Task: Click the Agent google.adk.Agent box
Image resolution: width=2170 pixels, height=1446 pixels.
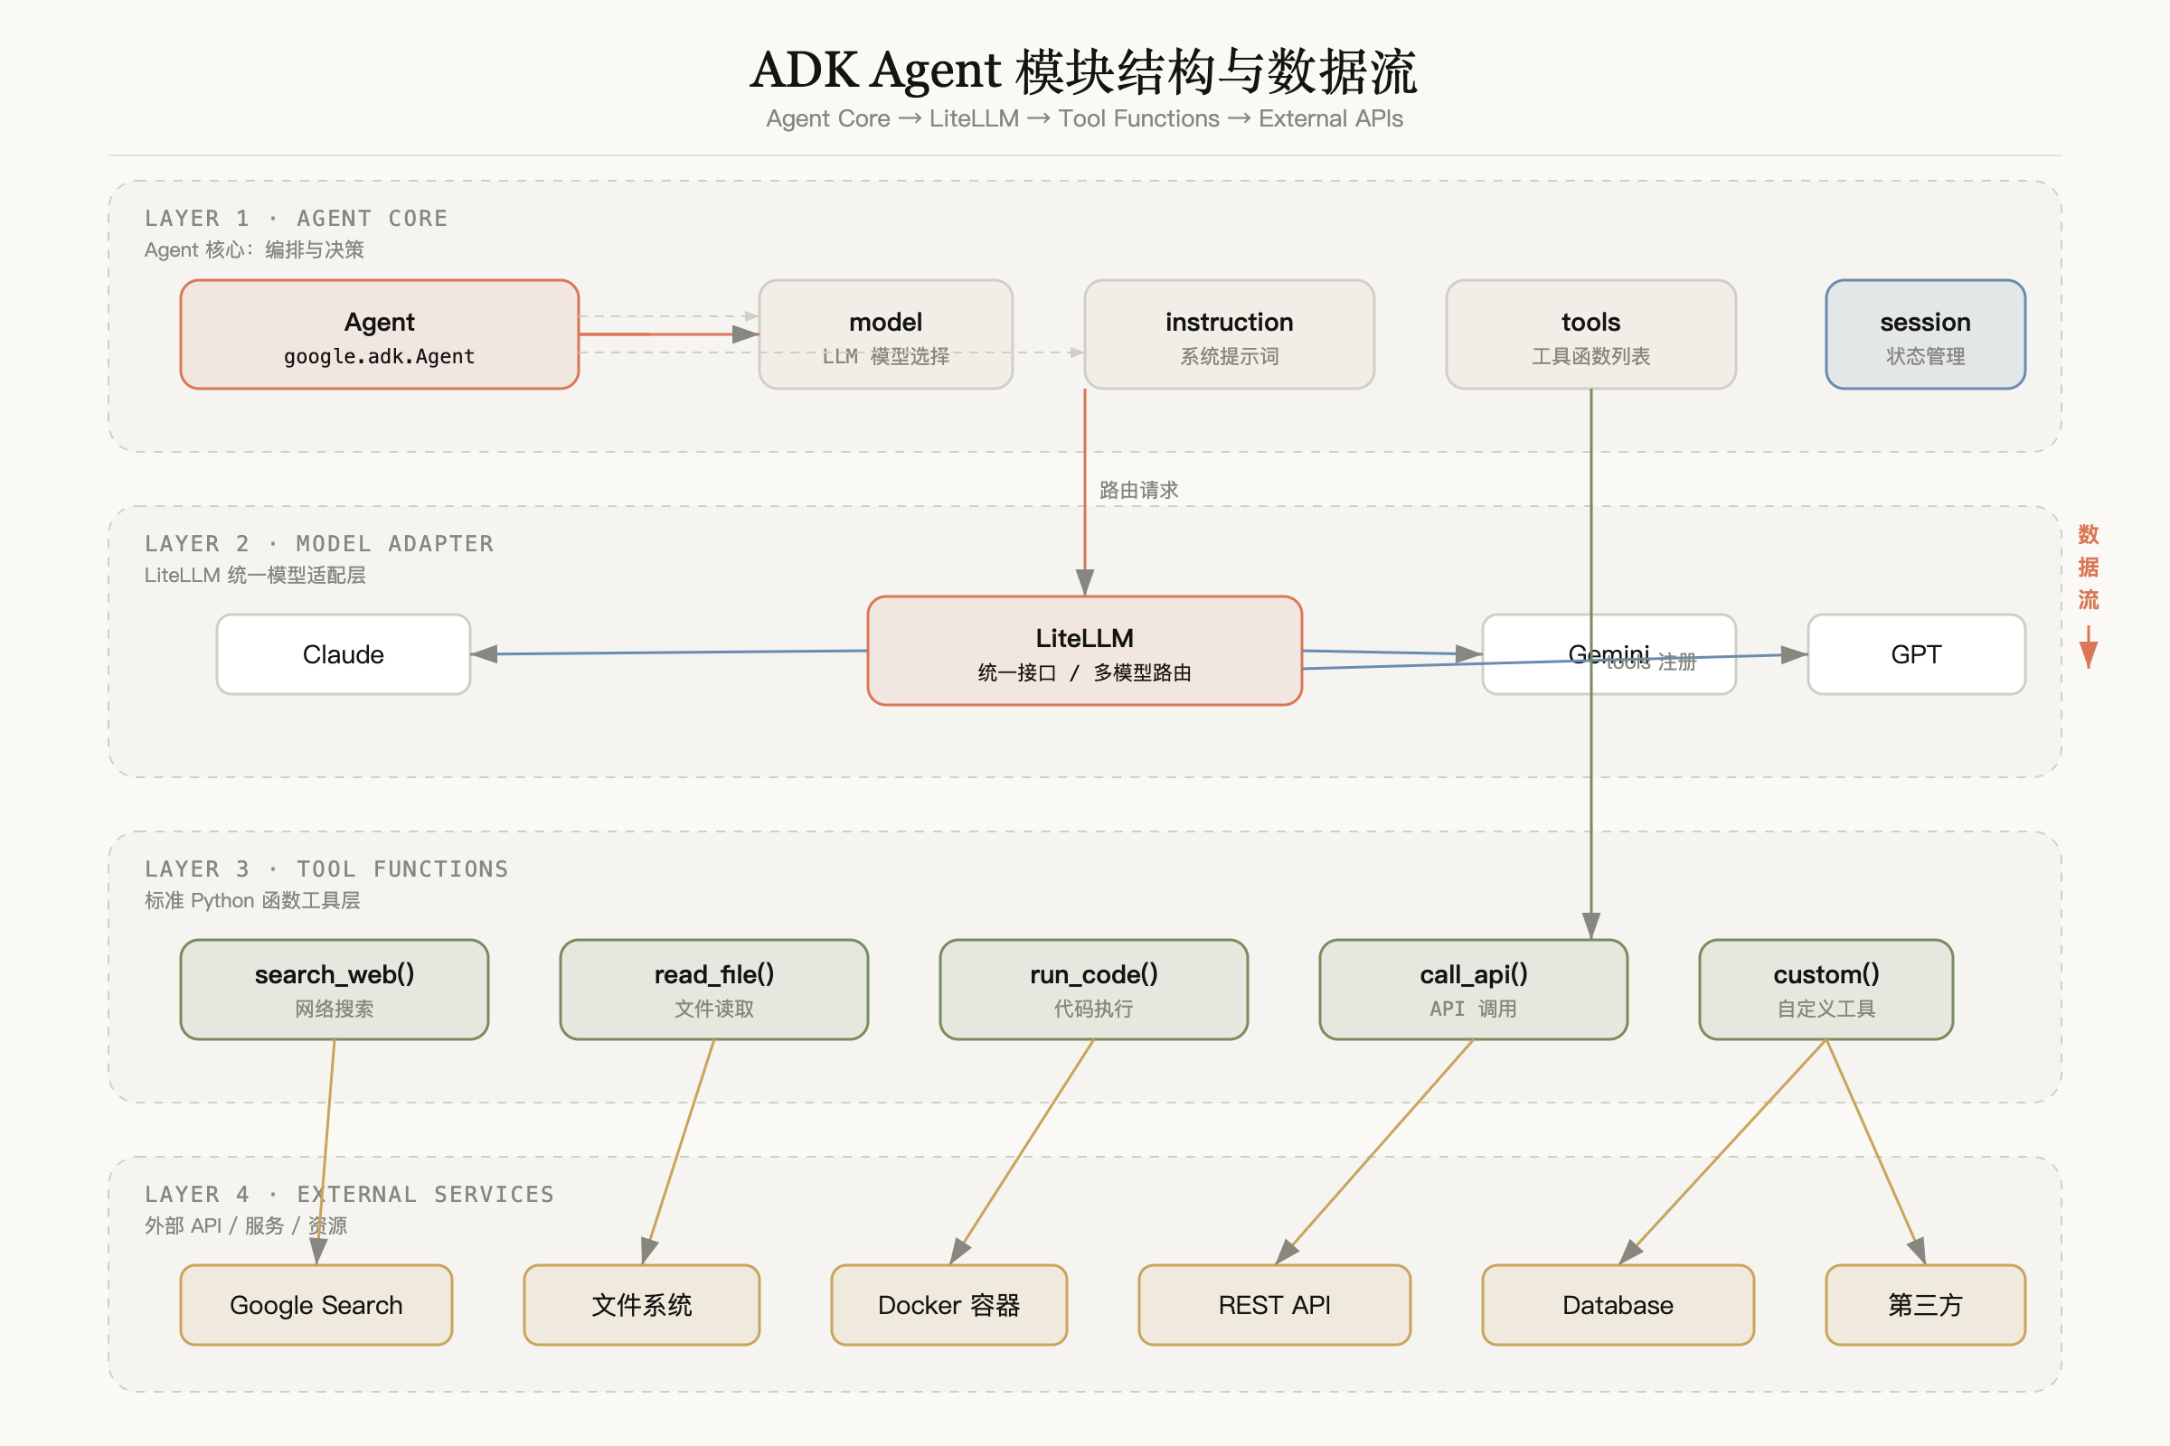Action: [379, 334]
